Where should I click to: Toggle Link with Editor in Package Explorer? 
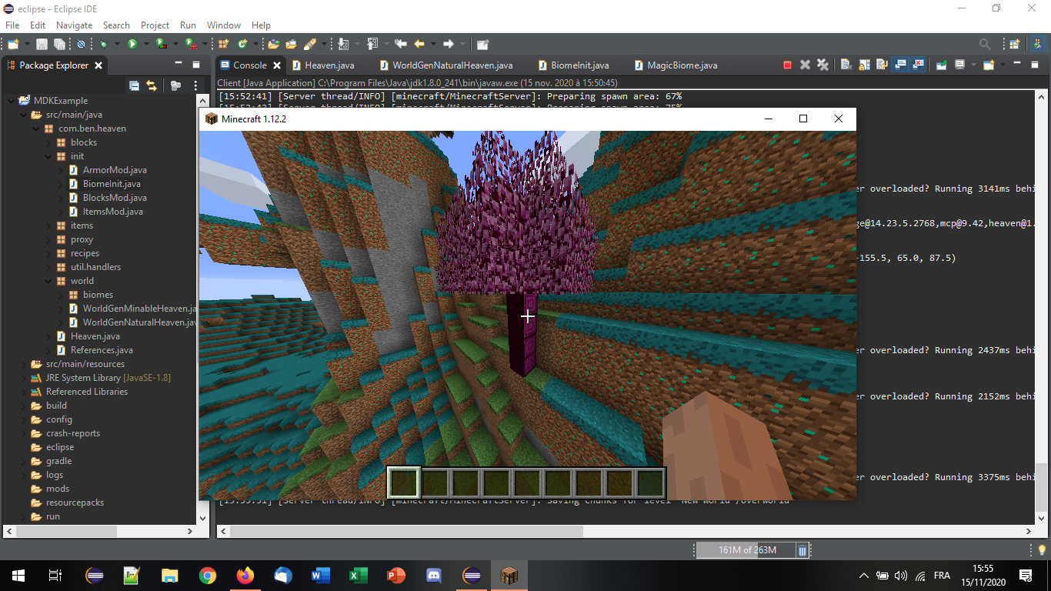(x=152, y=86)
